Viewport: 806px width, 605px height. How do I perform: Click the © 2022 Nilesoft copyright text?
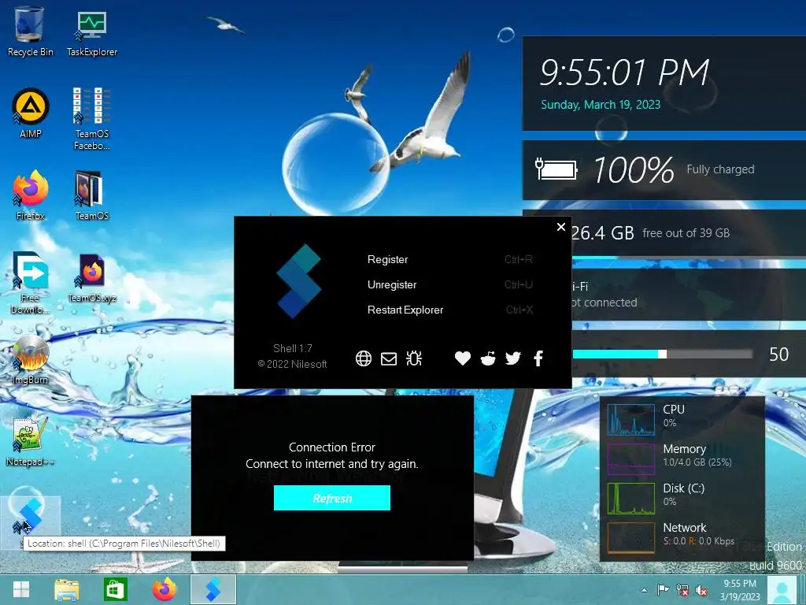coord(293,364)
